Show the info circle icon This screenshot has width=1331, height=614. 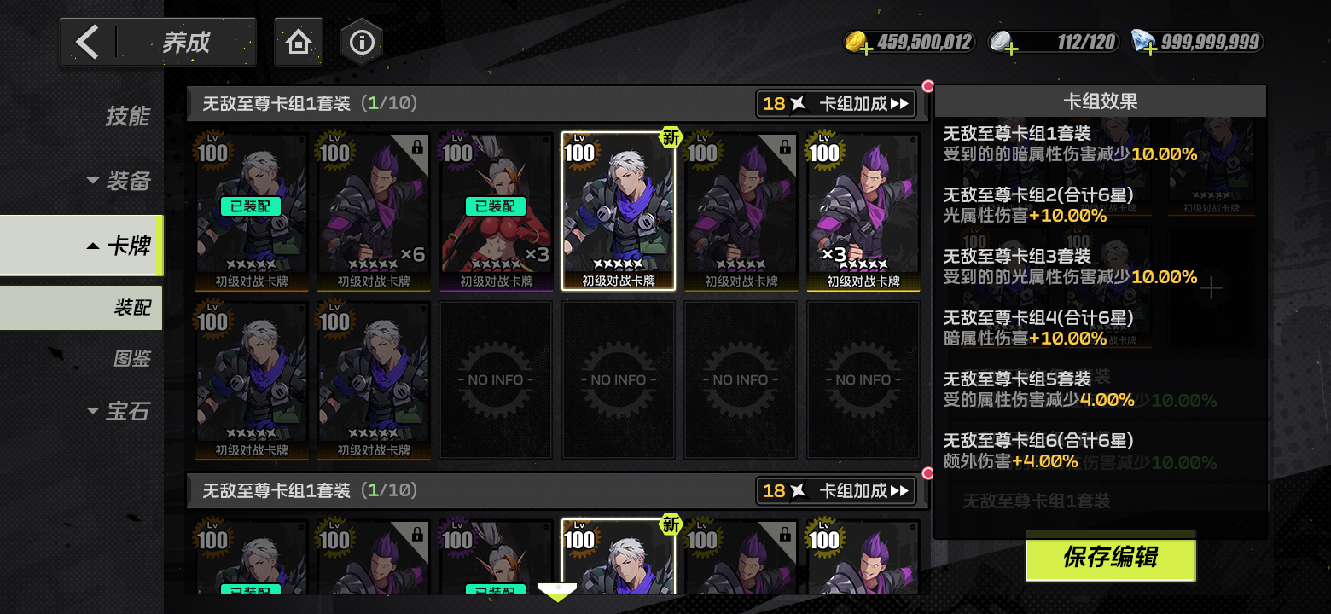(x=362, y=42)
